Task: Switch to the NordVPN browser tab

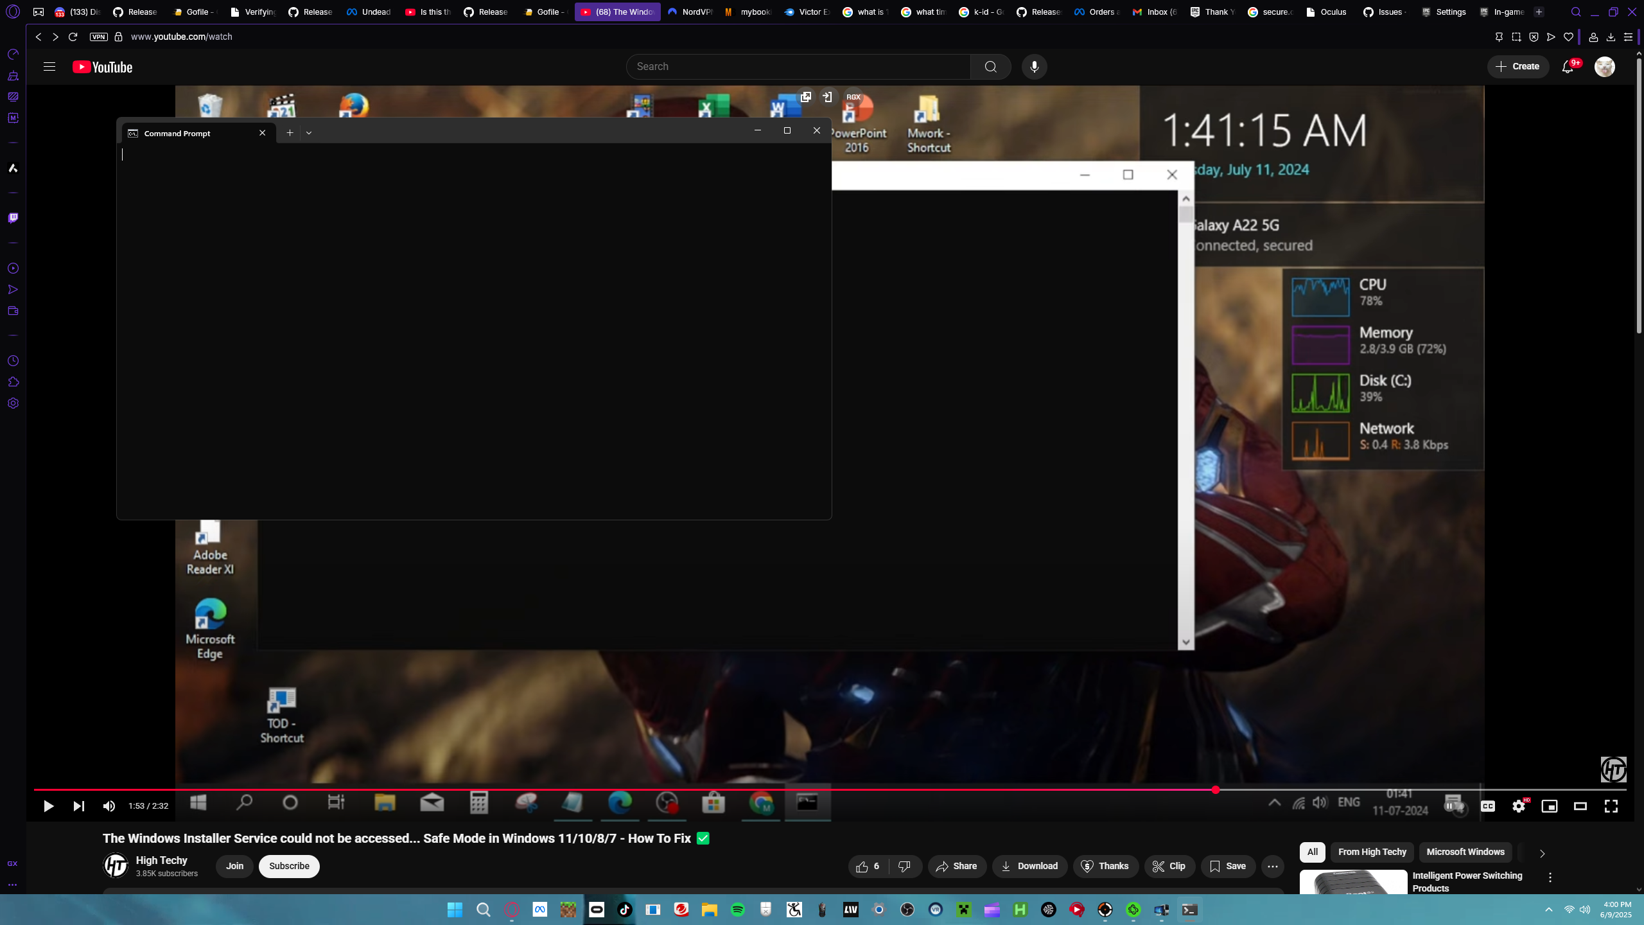Action: 691,12
